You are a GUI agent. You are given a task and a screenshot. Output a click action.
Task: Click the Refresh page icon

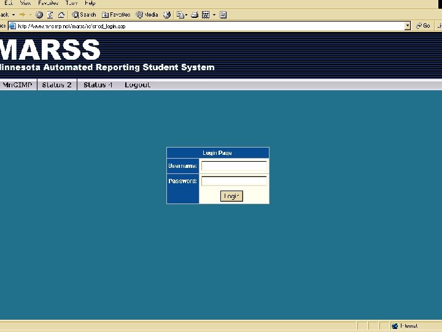click(50, 15)
